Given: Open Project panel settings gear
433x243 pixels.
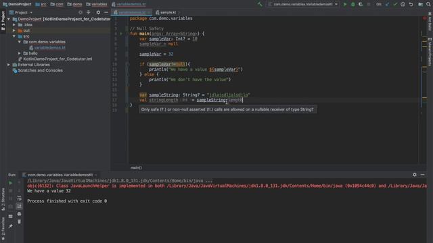Looking at the screenshot, I should click(98, 12).
